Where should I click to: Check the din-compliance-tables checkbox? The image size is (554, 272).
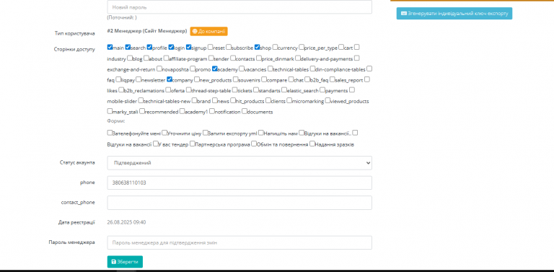(x=312, y=69)
